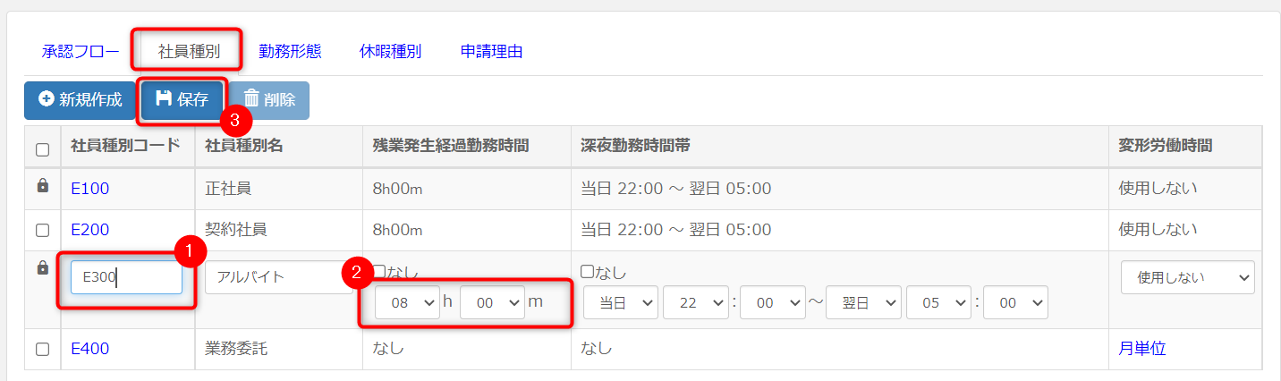This screenshot has width=1281, height=381.
Task: Open the end hour dropdown showing 05
Action: tap(938, 303)
